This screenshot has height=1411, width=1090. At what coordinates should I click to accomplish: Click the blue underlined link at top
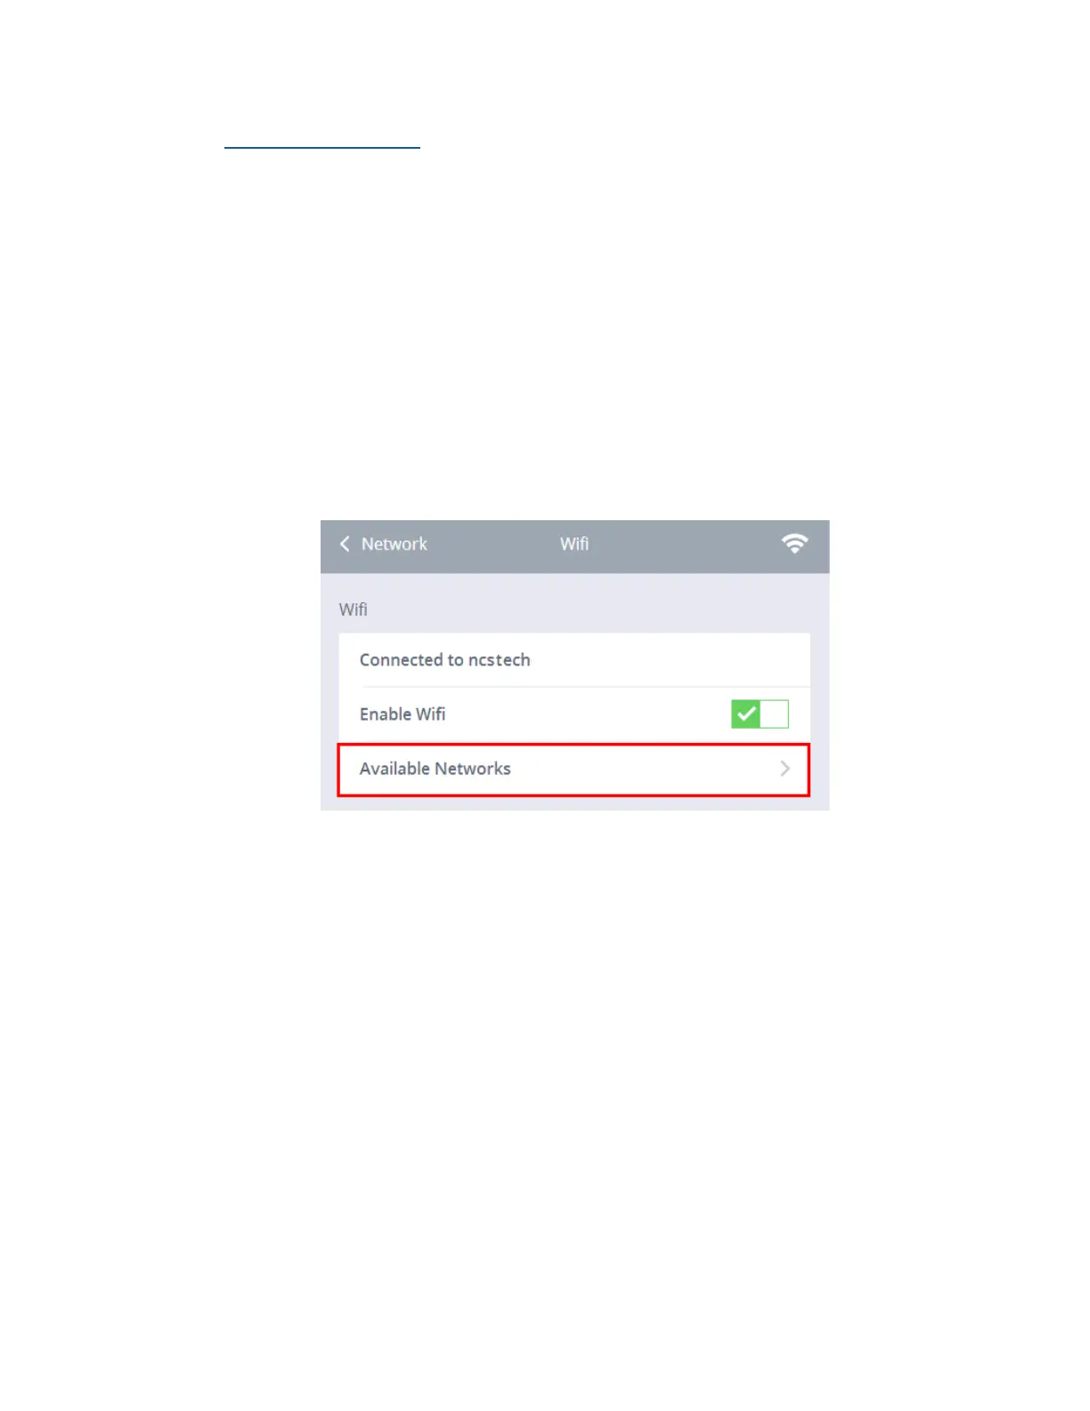(x=321, y=147)
